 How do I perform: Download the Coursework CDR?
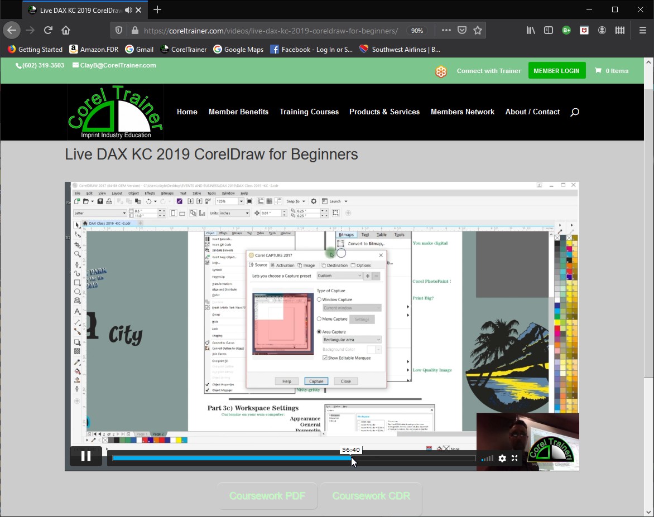[371, 496]
